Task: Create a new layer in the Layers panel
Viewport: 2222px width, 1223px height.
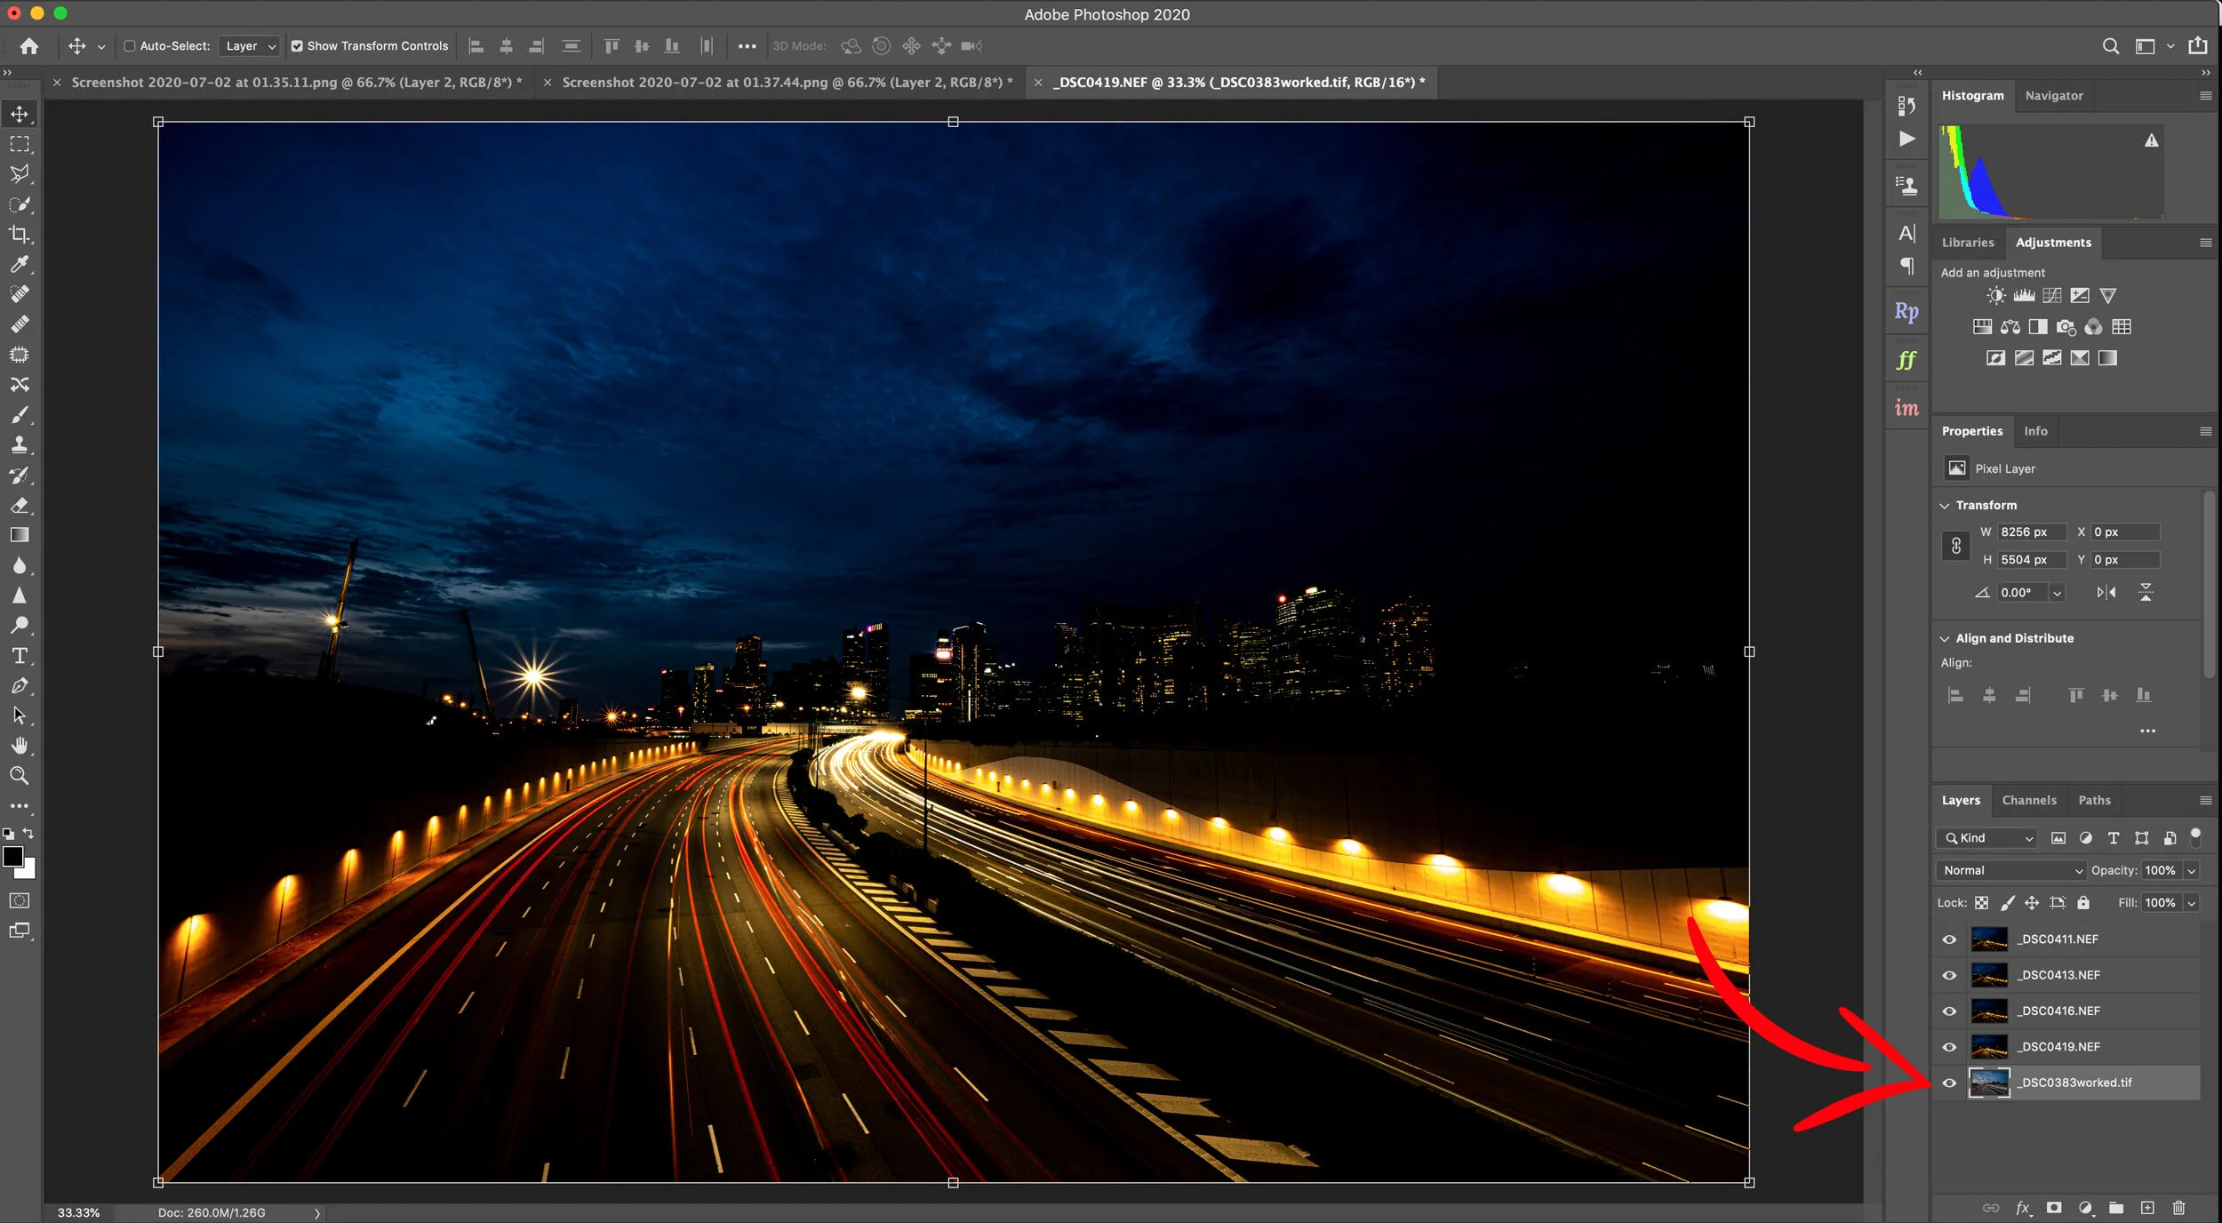Action: click(x=2147, y=1208)
